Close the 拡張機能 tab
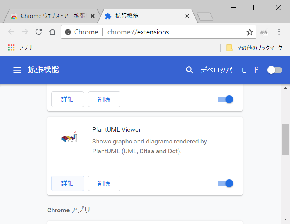 pos(187,16)
